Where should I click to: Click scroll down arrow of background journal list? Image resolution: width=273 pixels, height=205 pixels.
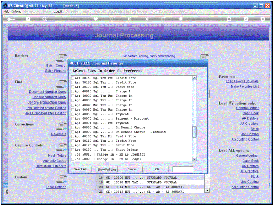[207, 191]
